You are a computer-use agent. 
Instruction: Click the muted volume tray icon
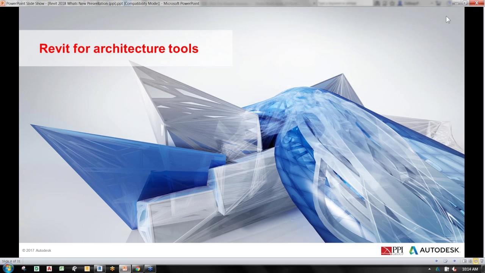pos(454,269)
